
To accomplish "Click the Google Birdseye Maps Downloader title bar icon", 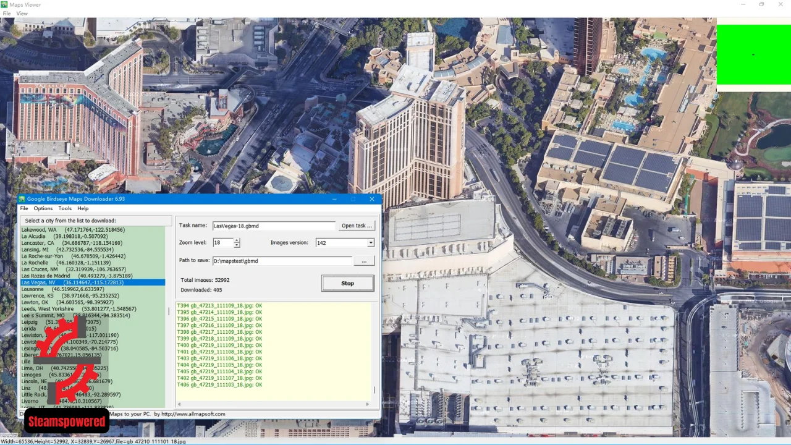I will [x=22, y=199].
